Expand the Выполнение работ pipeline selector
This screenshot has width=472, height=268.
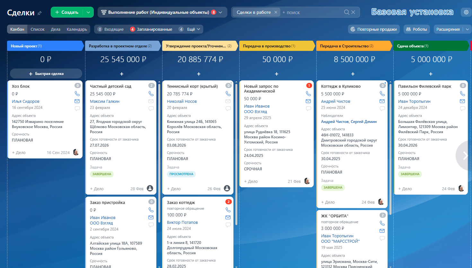coord(162,12)
